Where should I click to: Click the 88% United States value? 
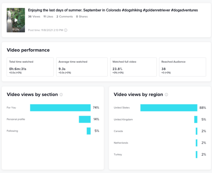(x=203, y=108)
